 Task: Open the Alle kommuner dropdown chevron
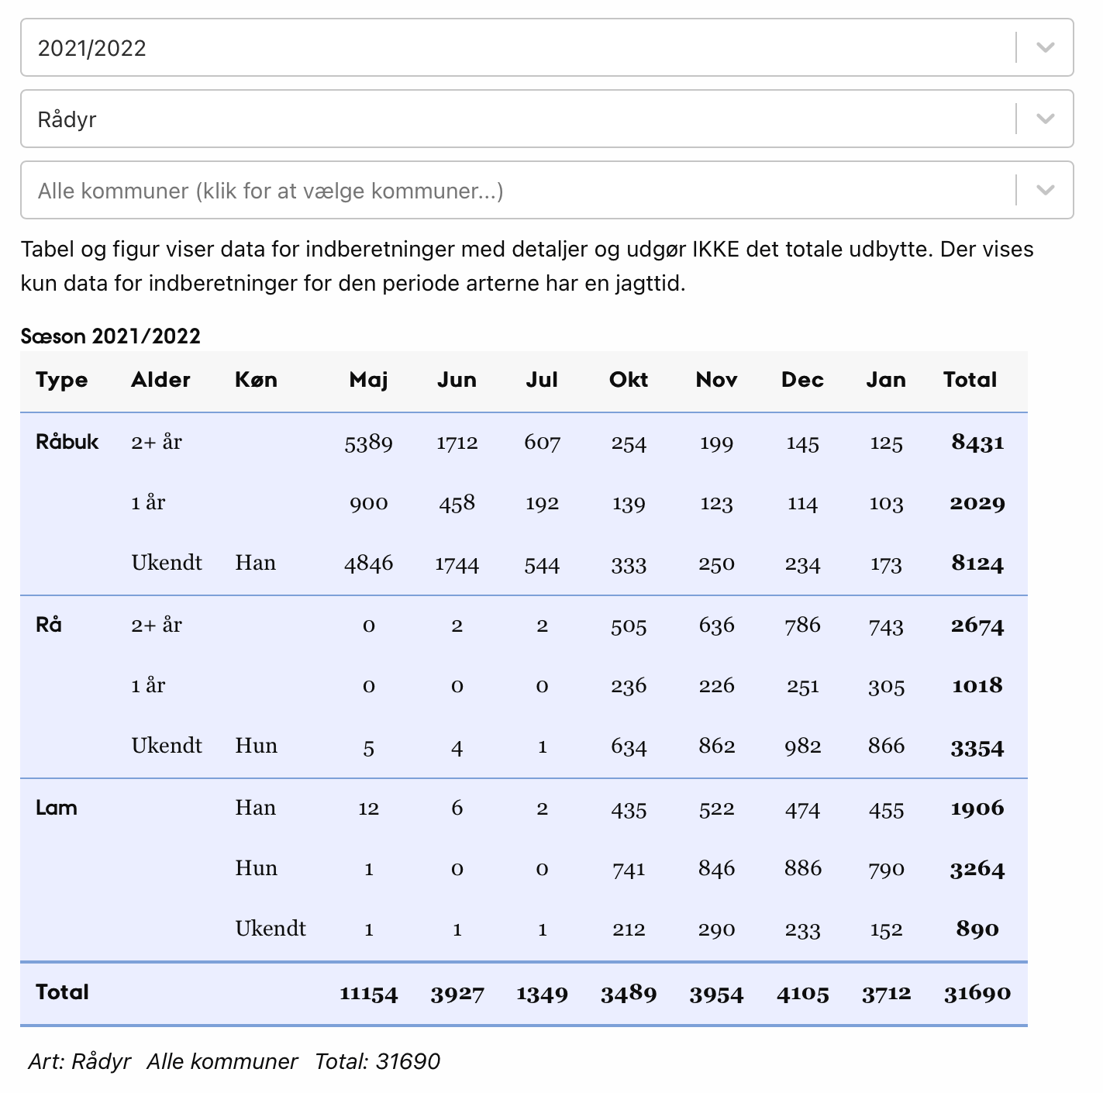tap(1045, 191)
